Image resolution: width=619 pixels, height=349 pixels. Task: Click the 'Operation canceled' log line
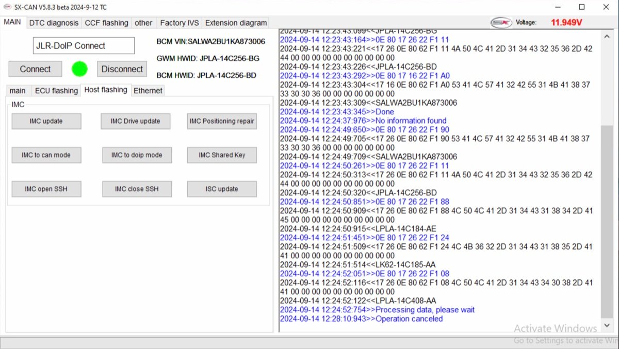point(361,319)
